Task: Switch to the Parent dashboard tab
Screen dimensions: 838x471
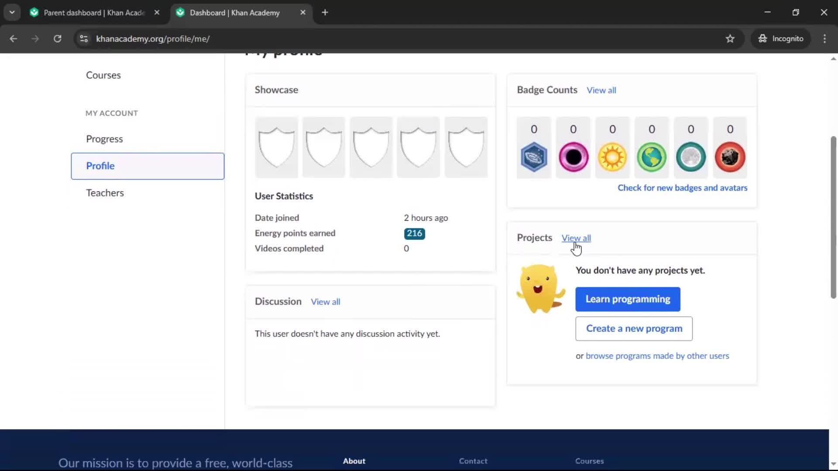Action: [94, 13]
